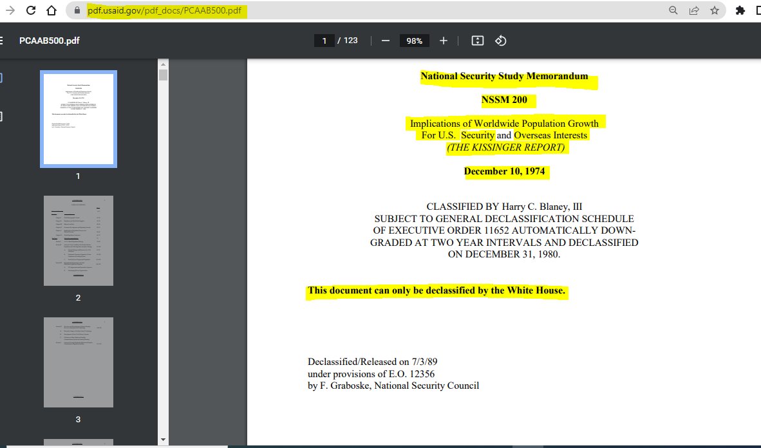Select the page 1 thumbnail
Screen dimensions: 761x448
[x=79, y=119]
